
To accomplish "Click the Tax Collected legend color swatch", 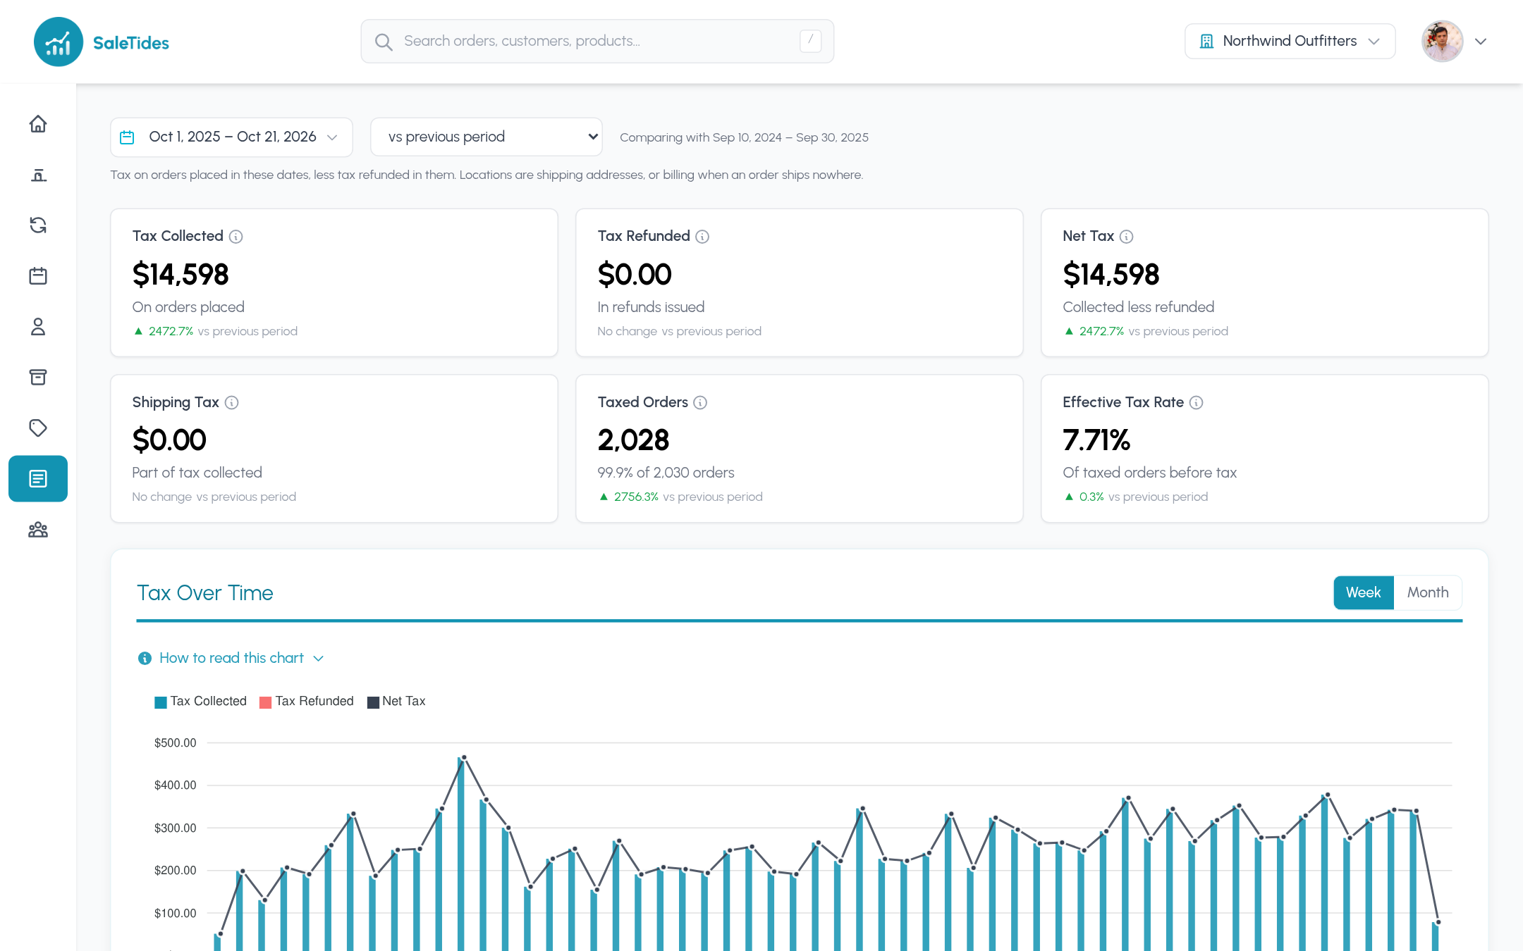I will (161, 702).
